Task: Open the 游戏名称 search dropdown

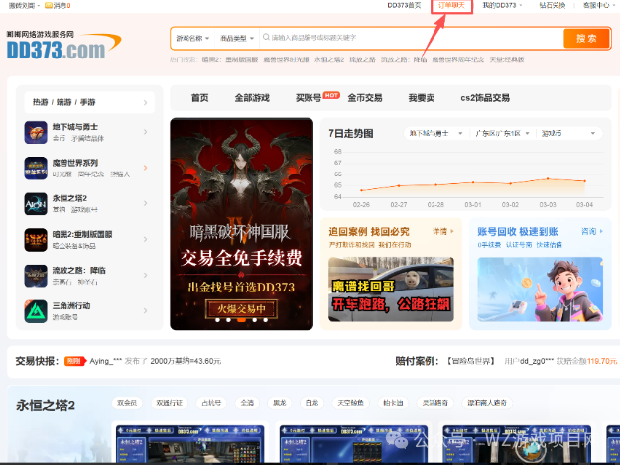Action: [192, 38]
